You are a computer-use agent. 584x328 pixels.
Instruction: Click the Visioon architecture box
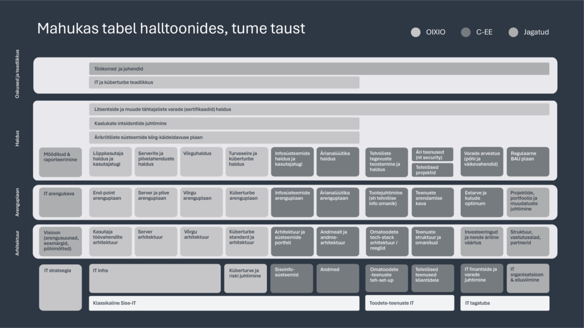pyautogui.click(x=60, y=241)
